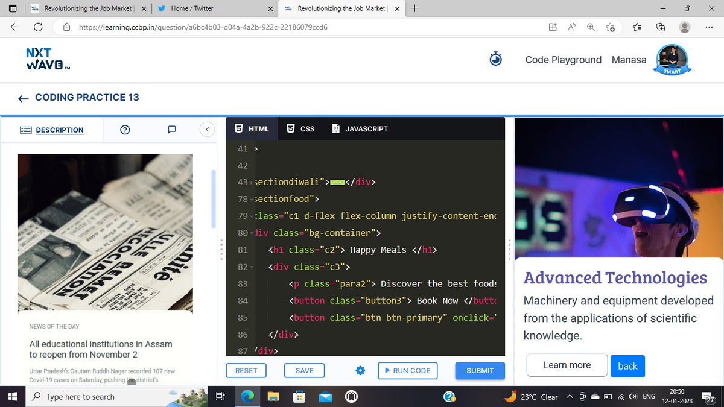Click the Happy Meals h1 code line
Image resolution: width=724 pixels, height=407 pixels.
[353, 250]
